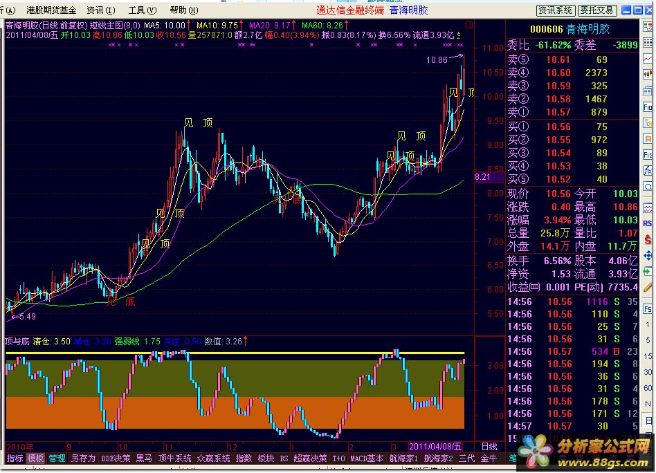Click the red trend-line chart sidebar icon
The height and width of the screenshot is (473, 656).
click(x=648, y=59)
